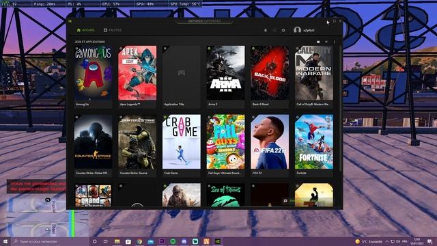Show hidden system tray icons chevron
The image size is (437, 246).
pos(387,241)
